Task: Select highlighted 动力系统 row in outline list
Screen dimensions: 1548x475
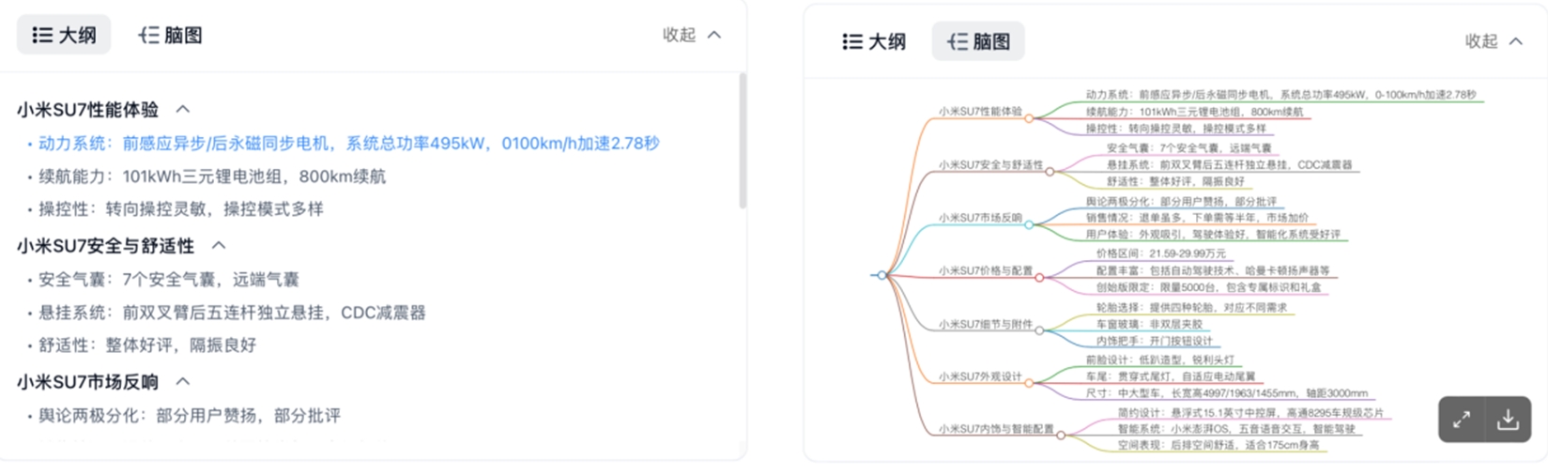Action: pos(348,144)
